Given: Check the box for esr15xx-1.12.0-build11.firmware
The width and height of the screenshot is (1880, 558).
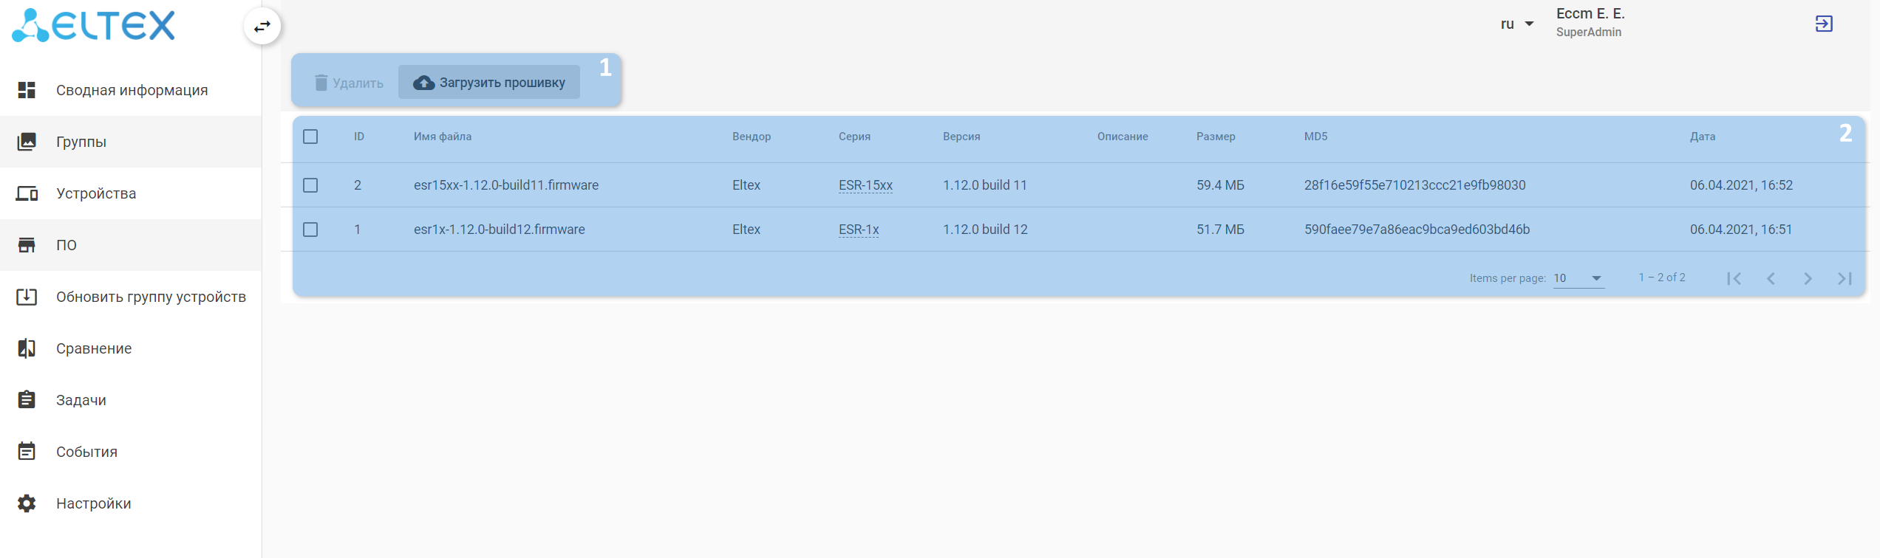Looking at the screenshot, I should click(310, 185).
